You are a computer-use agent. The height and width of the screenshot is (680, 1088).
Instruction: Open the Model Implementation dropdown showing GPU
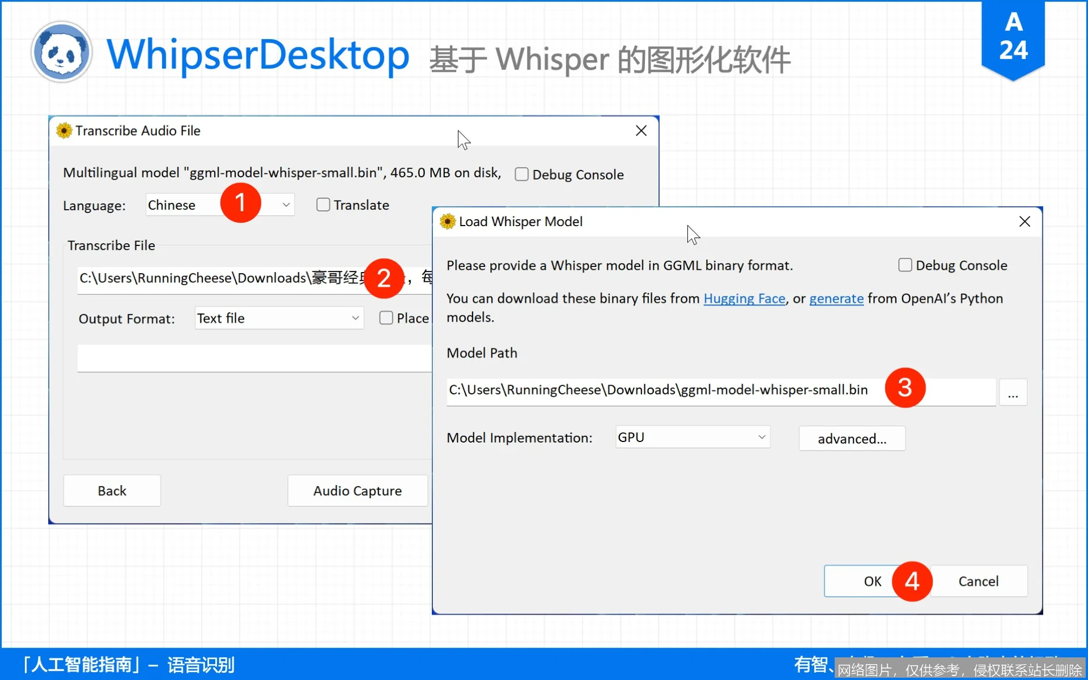pos(693,437)
